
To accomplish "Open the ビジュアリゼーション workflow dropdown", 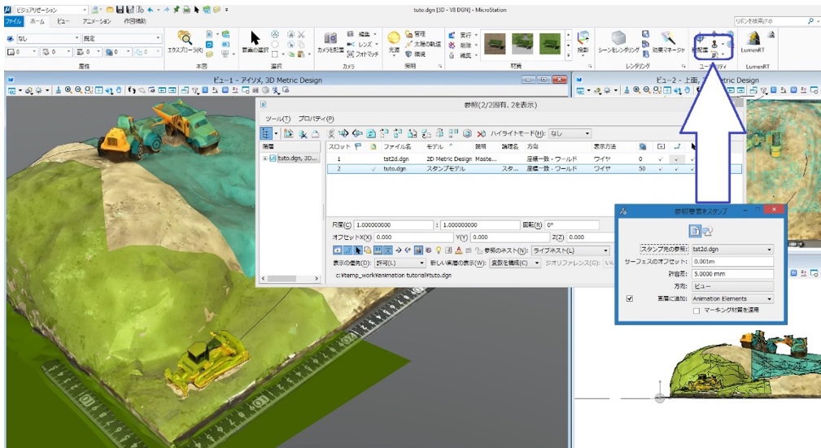I will pyautogui.click(x=50, y=10).
